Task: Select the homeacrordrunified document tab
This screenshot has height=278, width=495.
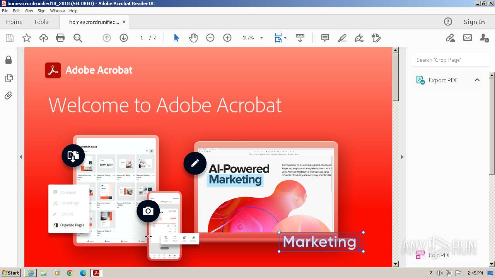Action: (94, 22)
